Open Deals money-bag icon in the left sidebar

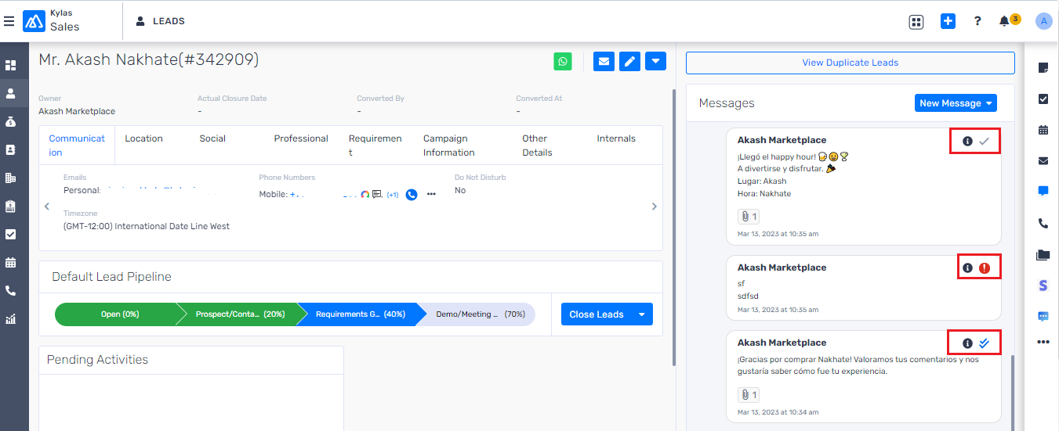11,121
